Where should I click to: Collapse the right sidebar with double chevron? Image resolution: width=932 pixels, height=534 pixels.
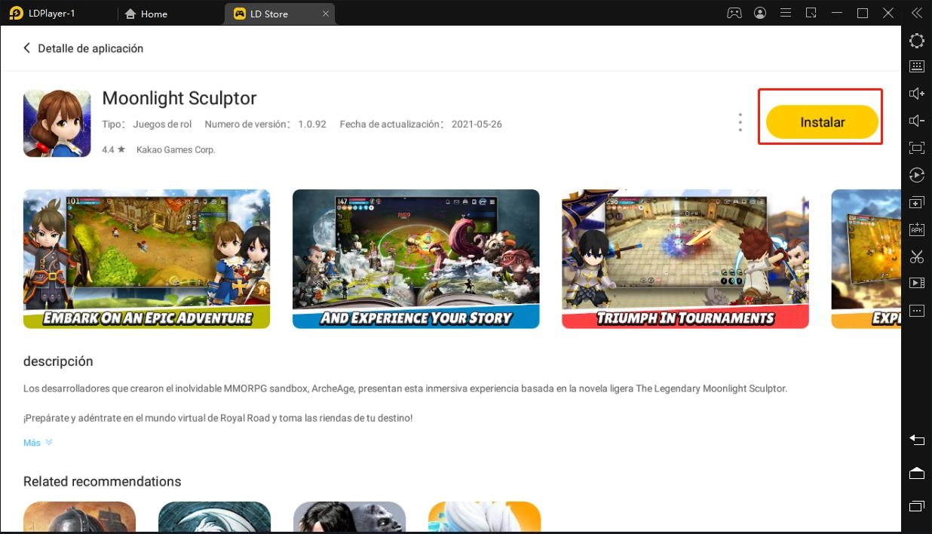pyautogui.click(x=917, y=13)
